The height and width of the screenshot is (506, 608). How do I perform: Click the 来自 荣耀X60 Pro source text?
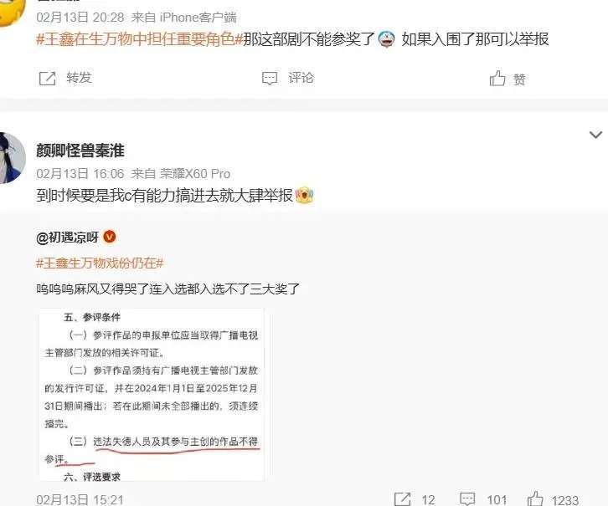click(181, 174)
